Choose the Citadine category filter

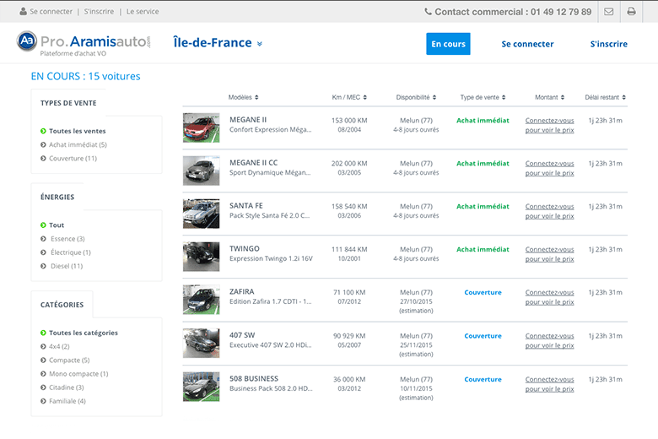click(66, 387)
